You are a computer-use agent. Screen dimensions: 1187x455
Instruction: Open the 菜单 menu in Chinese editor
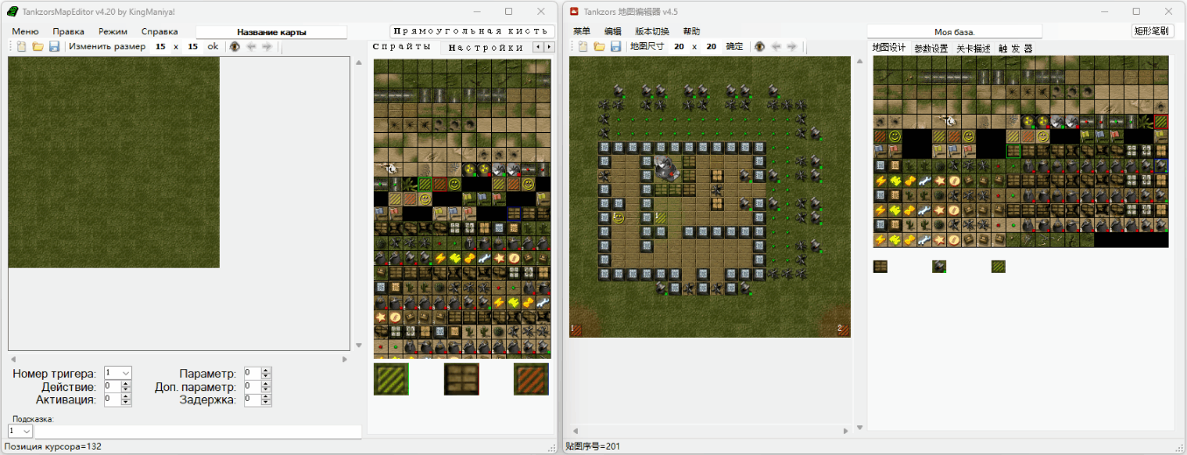(582, 31)
